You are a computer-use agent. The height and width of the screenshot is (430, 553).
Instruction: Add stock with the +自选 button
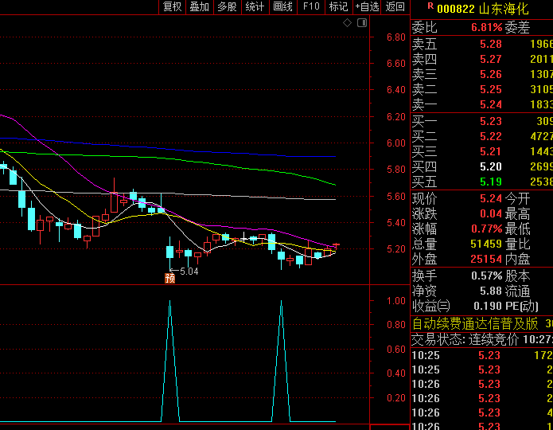(x=367, y=7)
